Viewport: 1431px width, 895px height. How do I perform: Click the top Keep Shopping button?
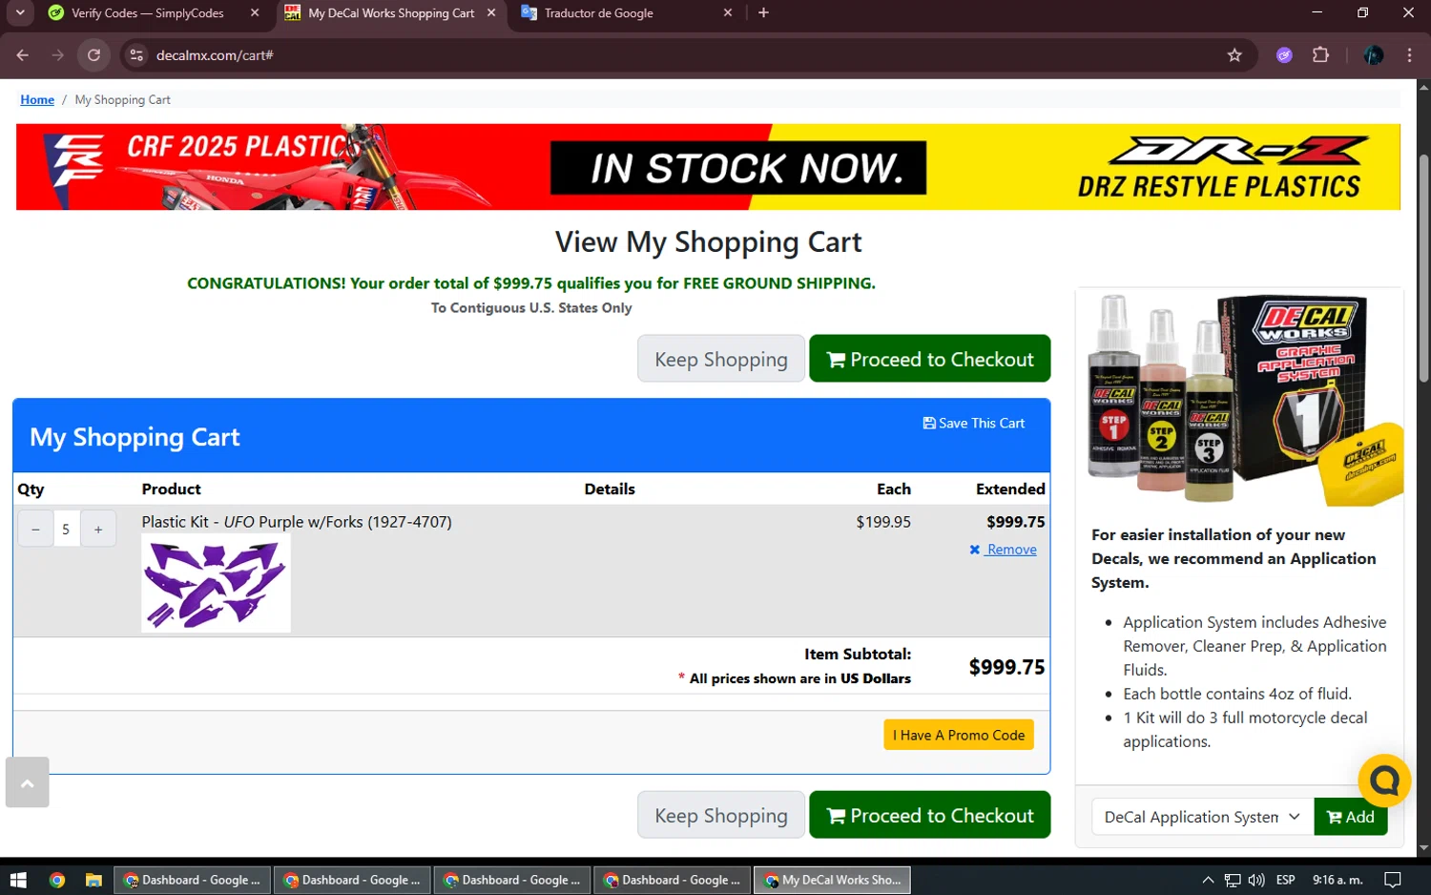click(721, 359)
